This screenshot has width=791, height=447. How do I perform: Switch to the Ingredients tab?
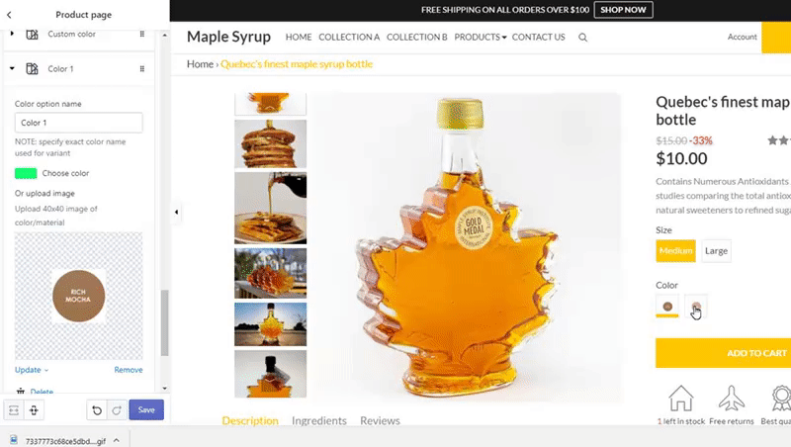tap(318, 420)
